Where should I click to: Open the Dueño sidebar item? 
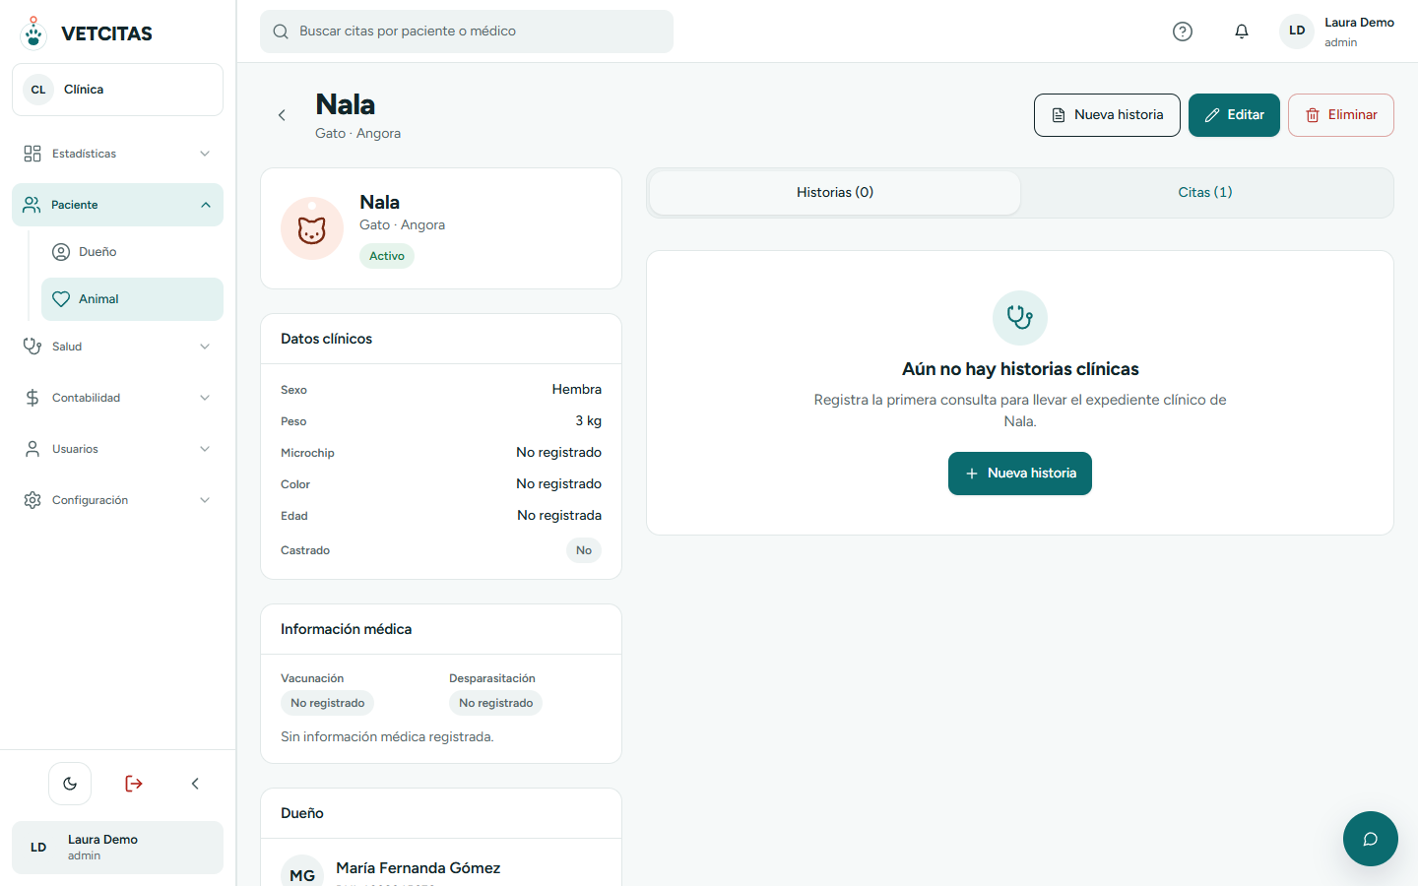click(x=132, y=252)
